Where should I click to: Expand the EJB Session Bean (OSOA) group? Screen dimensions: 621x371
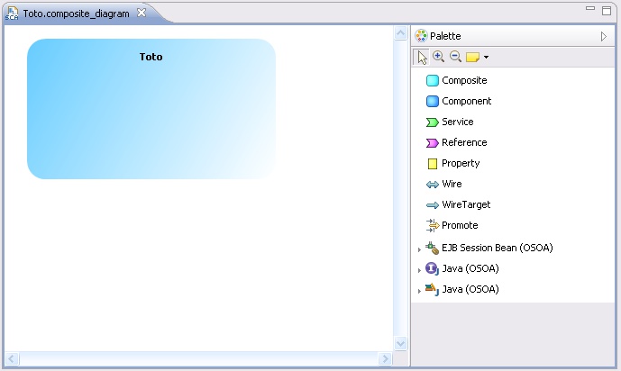(x=419, y=249)
